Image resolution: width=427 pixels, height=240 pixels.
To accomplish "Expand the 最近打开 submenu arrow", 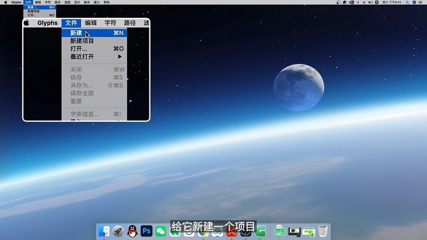I will pos(120,57).
